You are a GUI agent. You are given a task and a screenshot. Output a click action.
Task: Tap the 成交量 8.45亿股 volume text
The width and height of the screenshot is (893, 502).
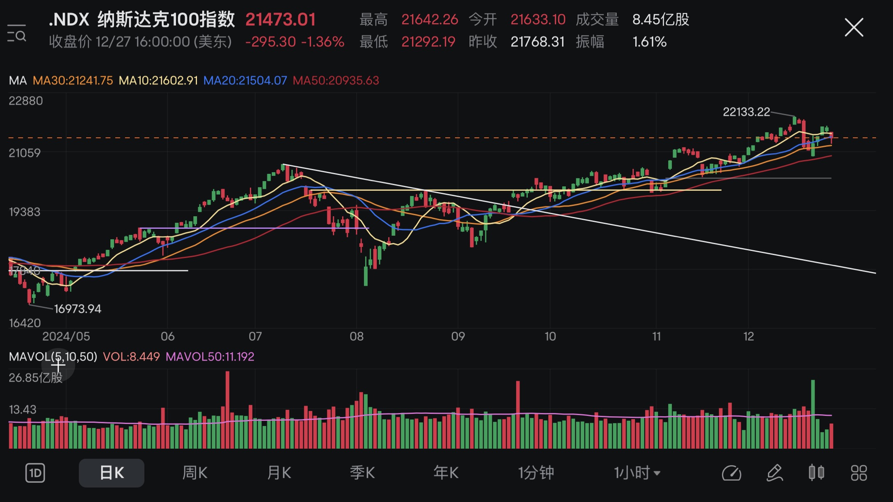tap(632, 19)
